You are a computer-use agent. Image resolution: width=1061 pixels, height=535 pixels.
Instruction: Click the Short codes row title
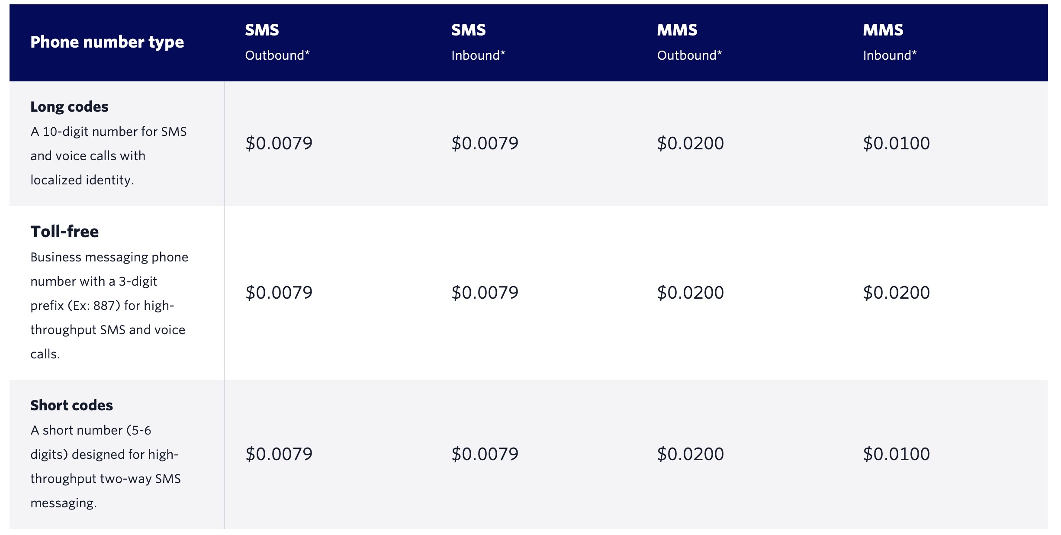tap(71, 406)
